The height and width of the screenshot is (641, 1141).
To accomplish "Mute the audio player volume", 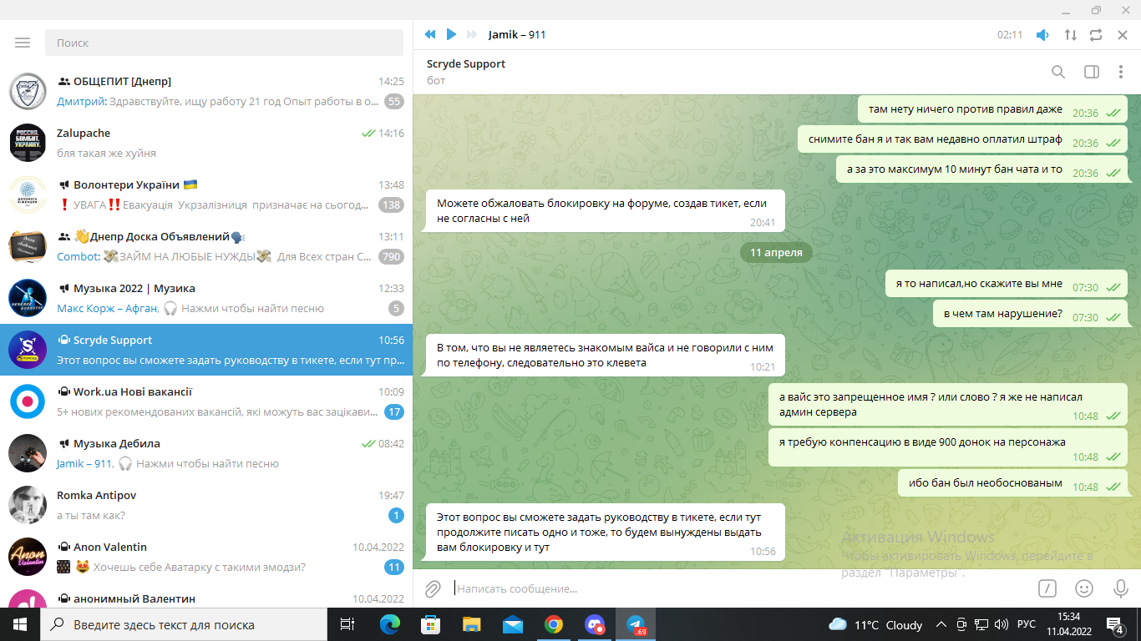I will click(1042, 35).
